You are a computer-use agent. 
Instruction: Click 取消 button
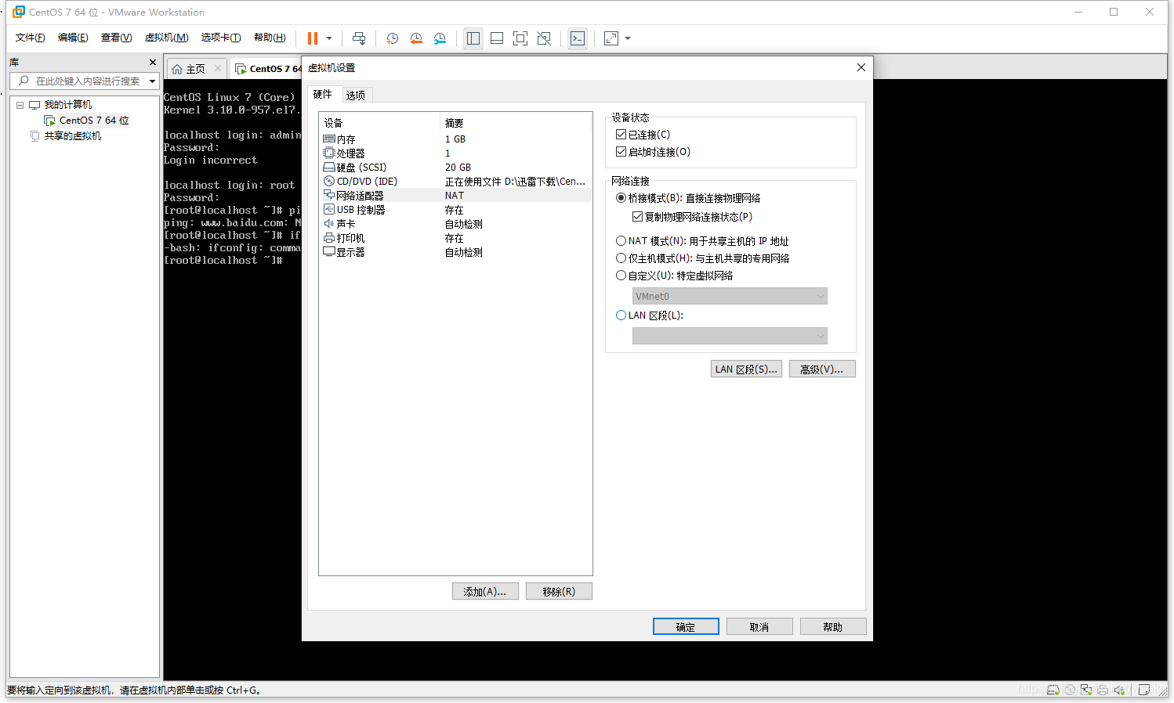759,627
